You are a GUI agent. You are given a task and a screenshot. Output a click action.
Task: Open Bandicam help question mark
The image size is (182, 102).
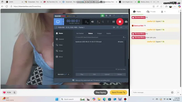(114, 16)
